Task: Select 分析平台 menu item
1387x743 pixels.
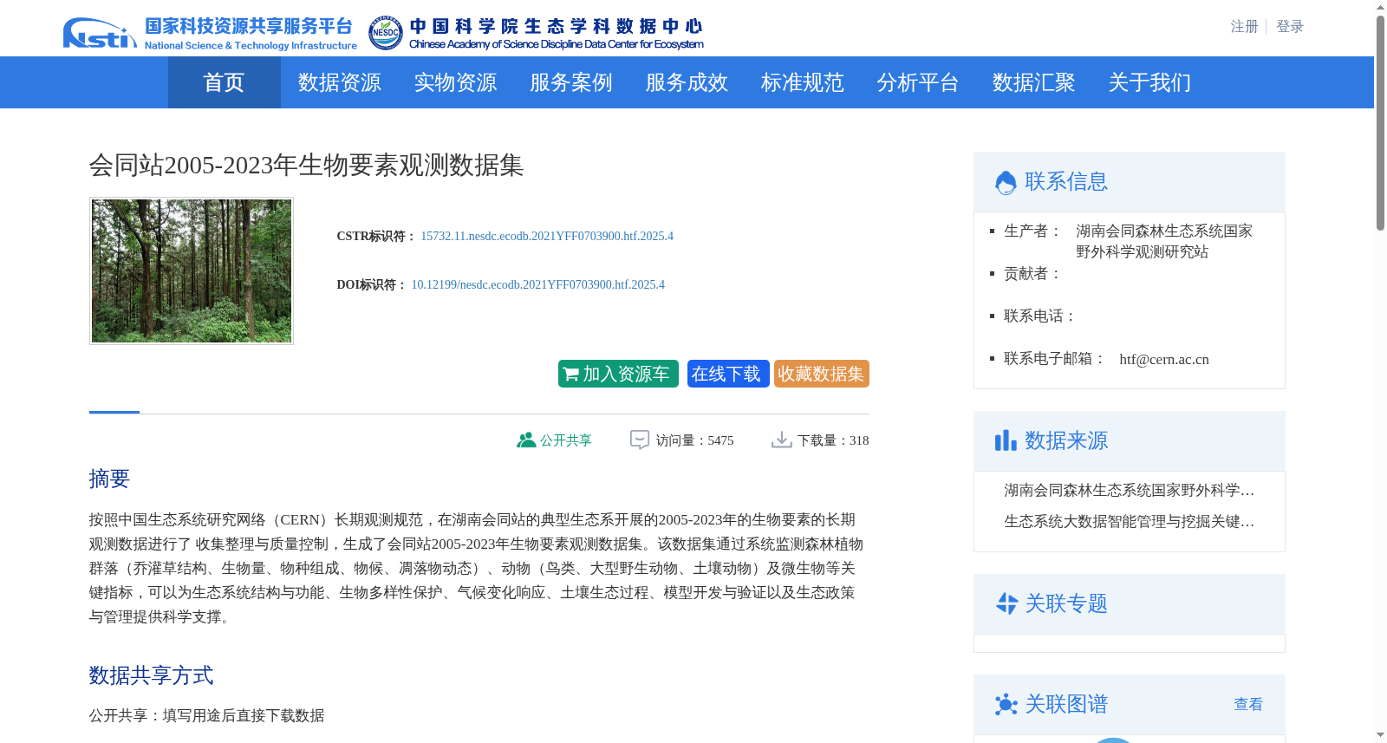Action: click(918, 82)
